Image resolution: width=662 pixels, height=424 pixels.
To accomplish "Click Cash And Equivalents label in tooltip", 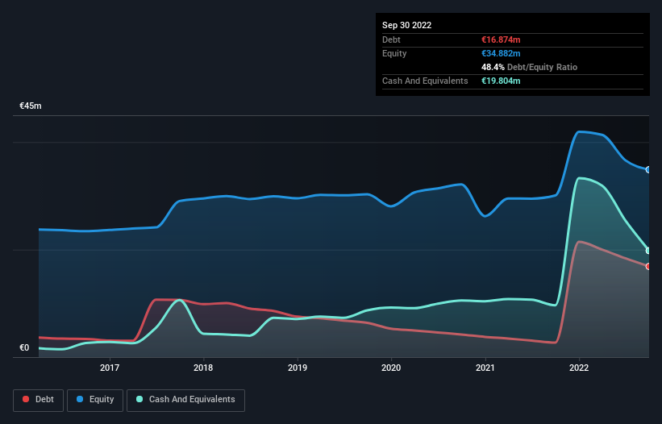I will click(x=425, y=81).
